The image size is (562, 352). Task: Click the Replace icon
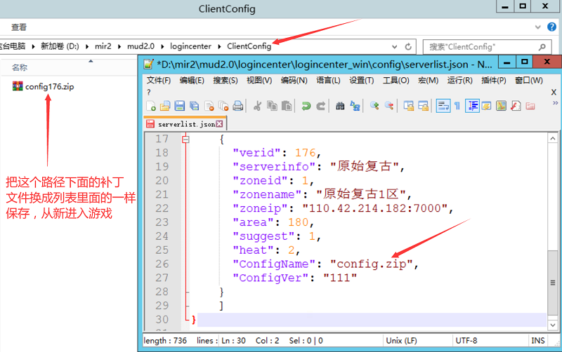pyautogui.click(x=355, y=106)
